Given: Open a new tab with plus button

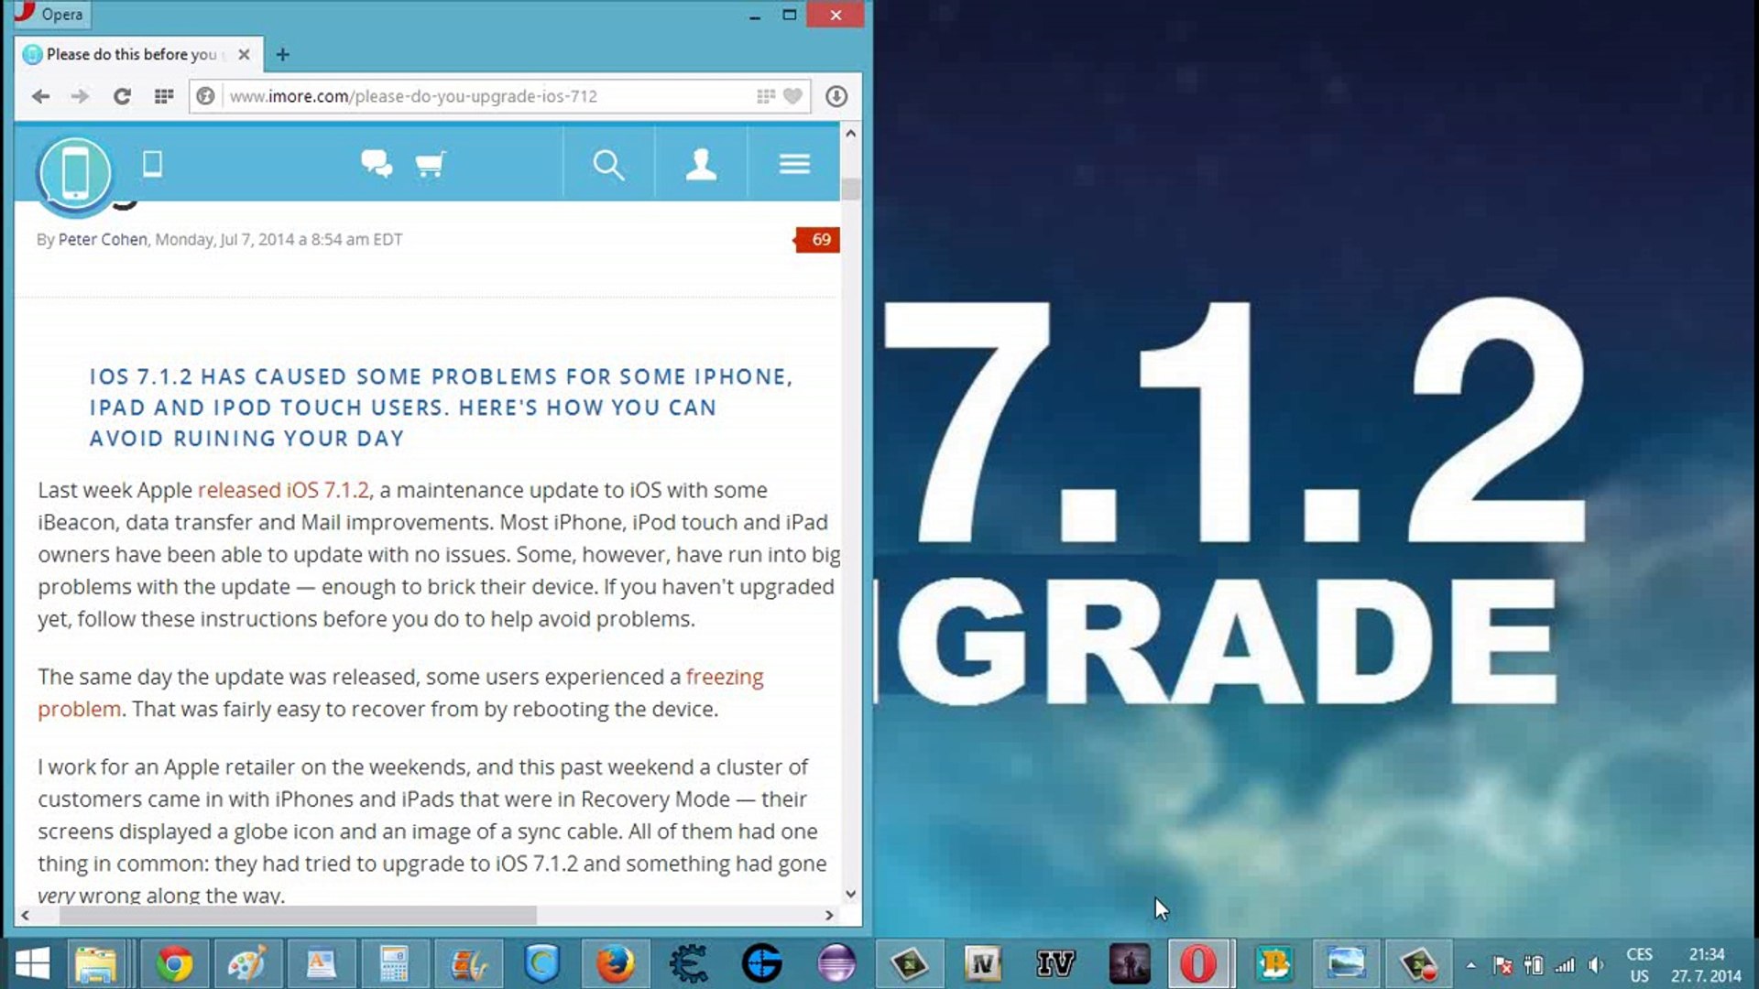Looking at the screenshot, I should tap(282, 55).
